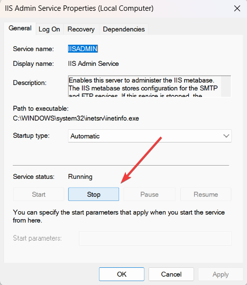Click the Start service button

39,194
